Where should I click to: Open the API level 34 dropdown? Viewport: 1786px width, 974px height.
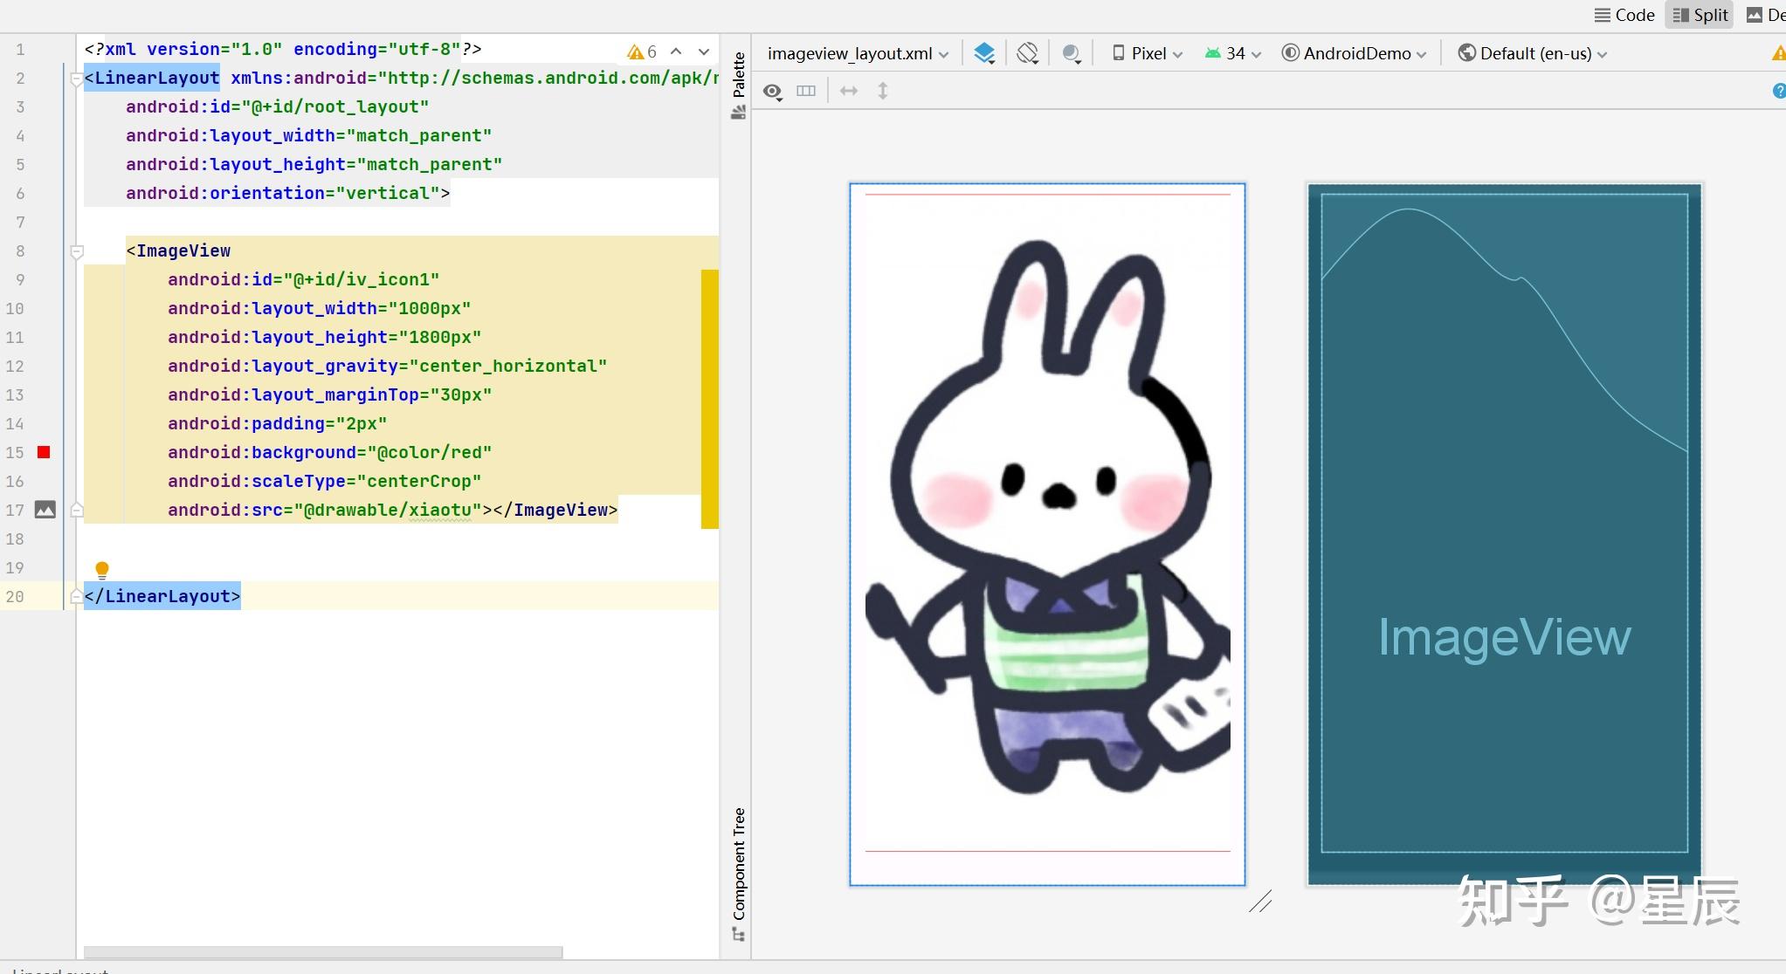pos(1233,53)
